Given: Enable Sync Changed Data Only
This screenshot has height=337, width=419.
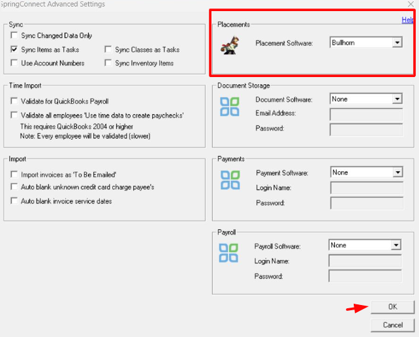Looking at the screenshot, I should [14, 35].
